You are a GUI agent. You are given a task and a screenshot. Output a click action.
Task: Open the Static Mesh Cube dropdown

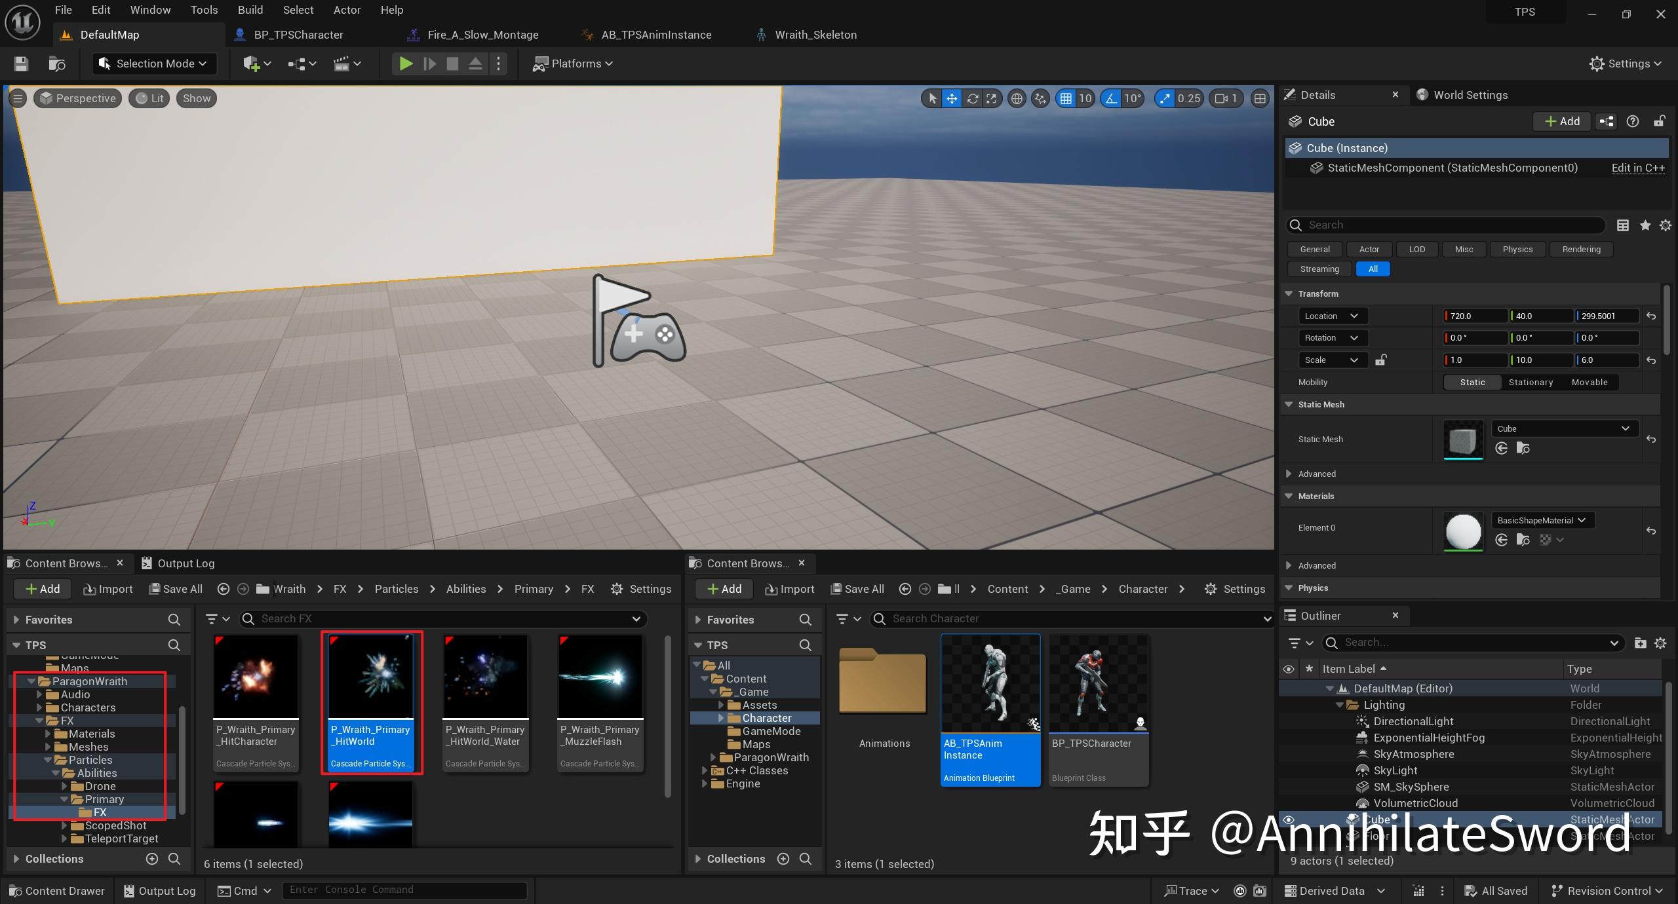pos(1564,428)
